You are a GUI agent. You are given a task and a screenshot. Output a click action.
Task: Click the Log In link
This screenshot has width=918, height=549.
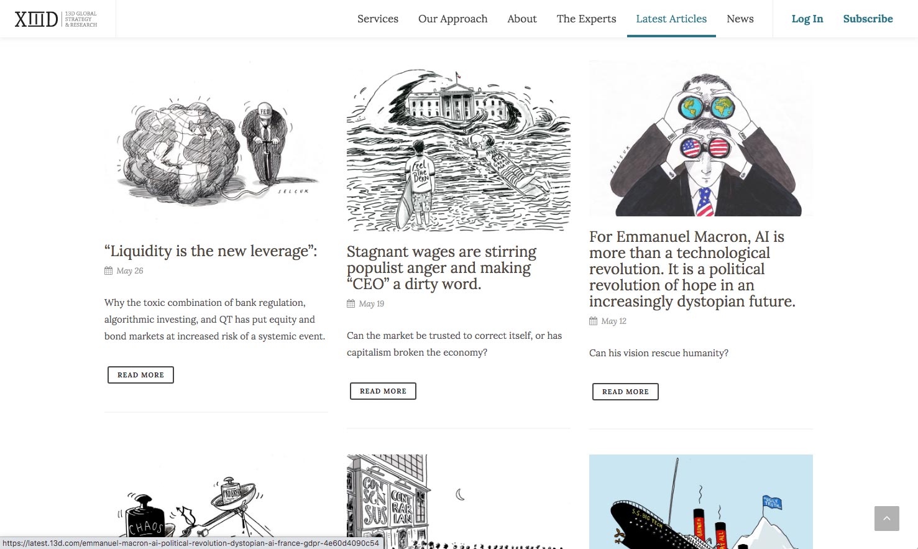coord(807,19)
